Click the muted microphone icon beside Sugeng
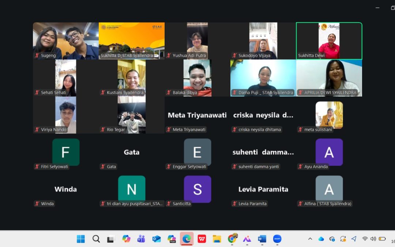Image resolution: width=395 pixels, height=247 pixels. (x=37, y=56)
